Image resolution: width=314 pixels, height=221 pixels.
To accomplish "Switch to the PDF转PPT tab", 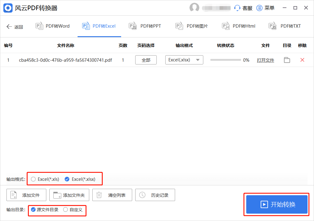I will click(x=145, y=26).
